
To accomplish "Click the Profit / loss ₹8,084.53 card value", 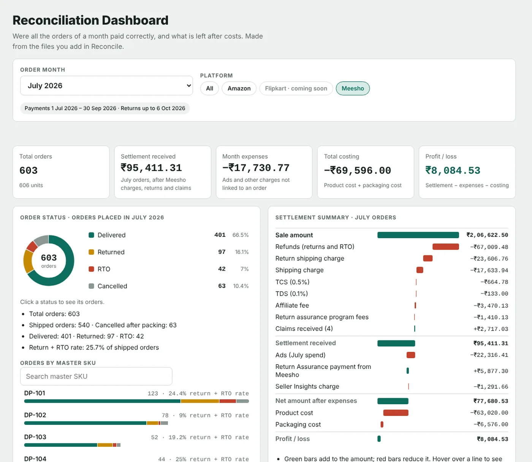I will tap(453, 171).
